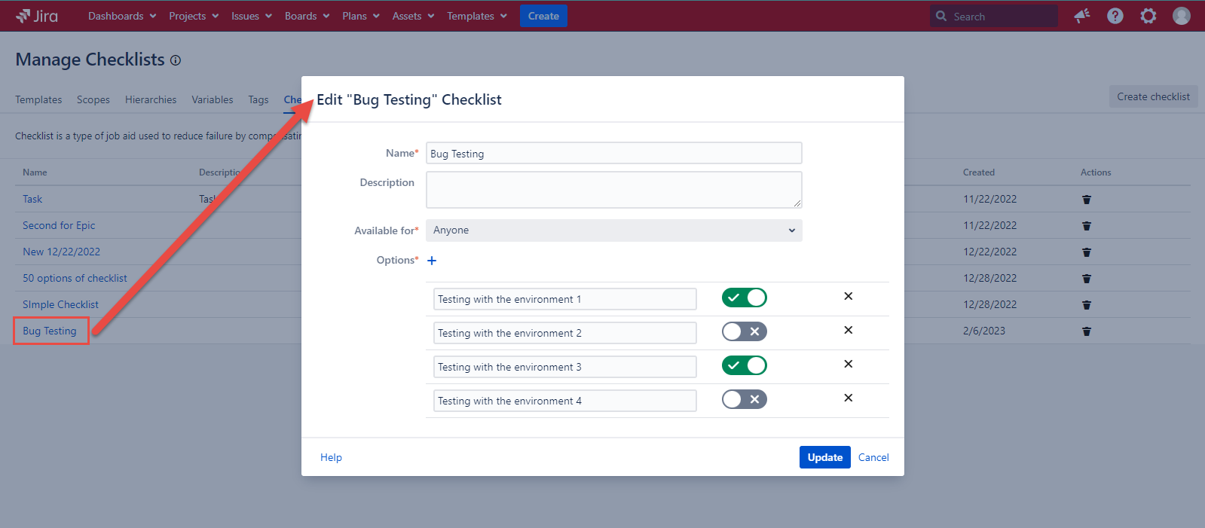The height and width of the screenshot is (528, 1205).
Task: Click the Cancel link
Action: click(x=873, y=457)
